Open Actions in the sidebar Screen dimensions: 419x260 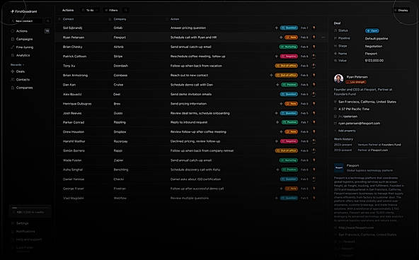[x=21, y=31]
